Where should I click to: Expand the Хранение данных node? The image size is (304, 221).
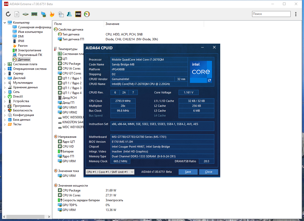5,88
